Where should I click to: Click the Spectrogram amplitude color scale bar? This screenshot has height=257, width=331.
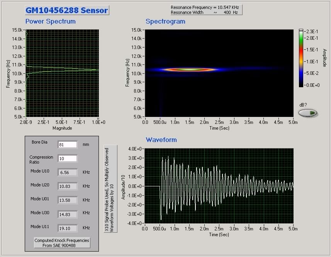(301, 58)
